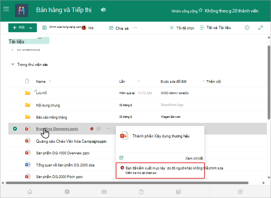Click the globe icon in the bottom bar
Image resolution: width=271 pixels, height=198 pixels.
(x=67, y=192)
